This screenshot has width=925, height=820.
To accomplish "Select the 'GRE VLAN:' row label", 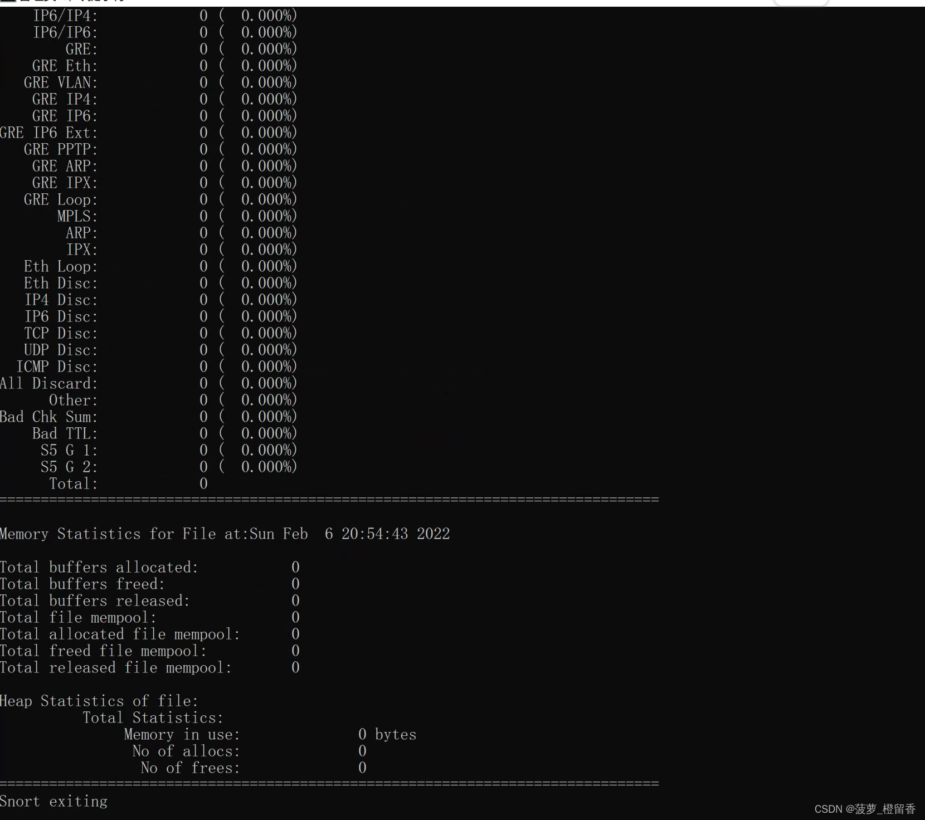I will pos(61,82).
